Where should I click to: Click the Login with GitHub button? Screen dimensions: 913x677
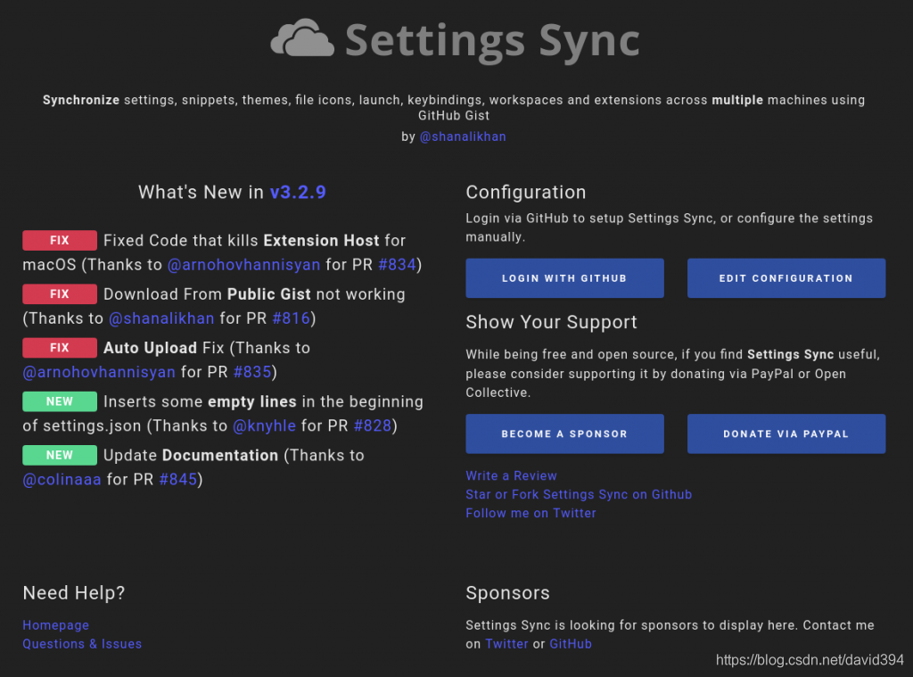(x=564, y=278)
